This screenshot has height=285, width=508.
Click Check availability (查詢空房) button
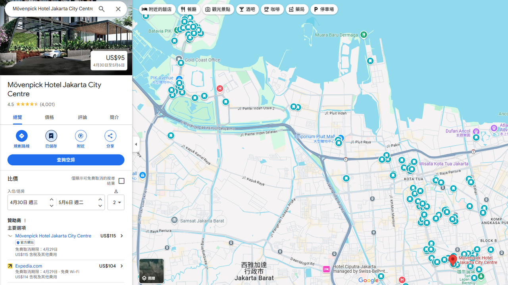coord(66,160)
